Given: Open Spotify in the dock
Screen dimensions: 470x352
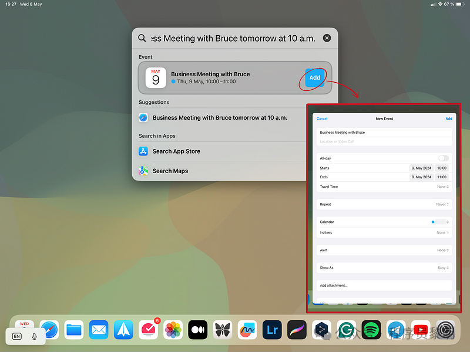Looking at the screenshot, I should [371, 330].
